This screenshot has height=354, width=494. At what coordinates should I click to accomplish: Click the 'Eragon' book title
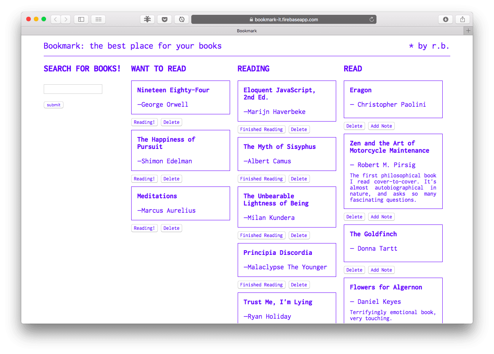[361, 90]
